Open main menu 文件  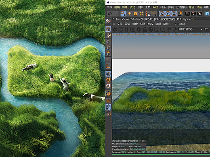click(109, 7)
